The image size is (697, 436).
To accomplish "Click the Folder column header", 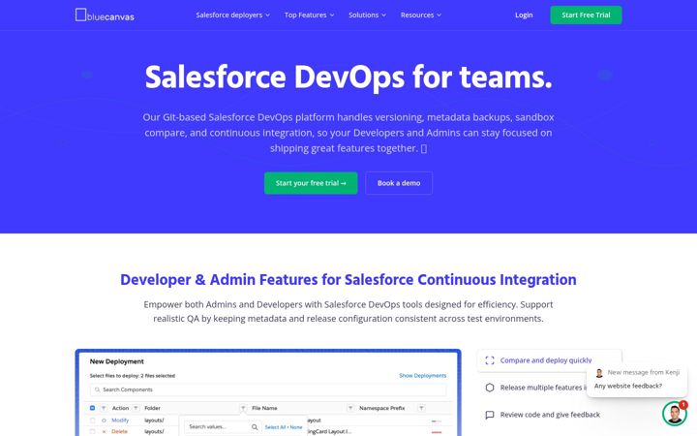I will coord(153,408).
